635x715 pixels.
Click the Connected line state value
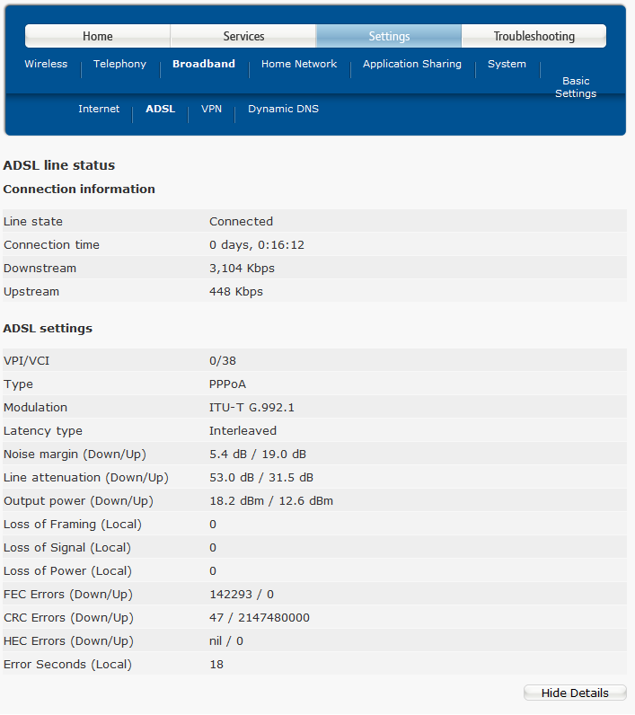click(x=241, y=222)
